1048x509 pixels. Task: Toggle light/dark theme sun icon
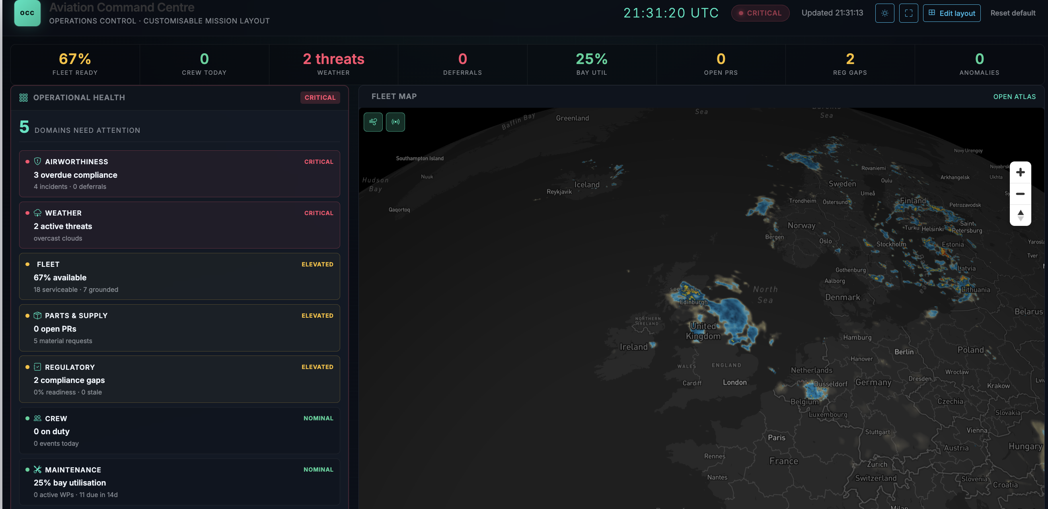(x=884, y=13)
